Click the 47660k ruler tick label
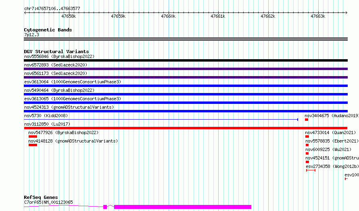This screenshot has height=211, width=359. 168,16
